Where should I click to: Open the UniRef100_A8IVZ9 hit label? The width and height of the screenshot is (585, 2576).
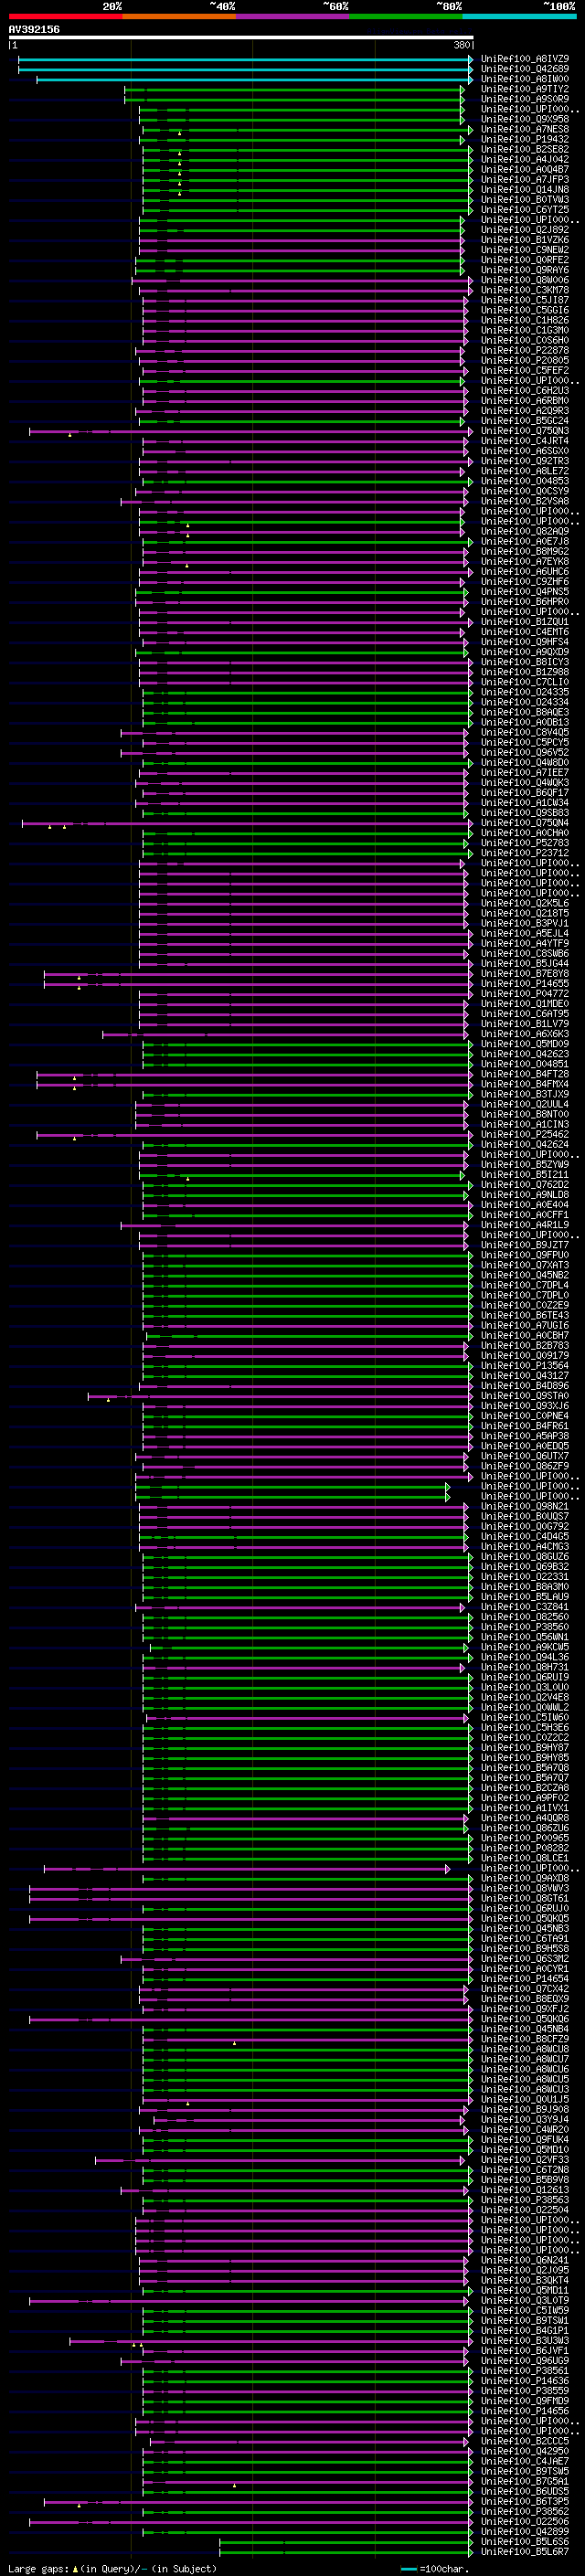tap(525, 59)
